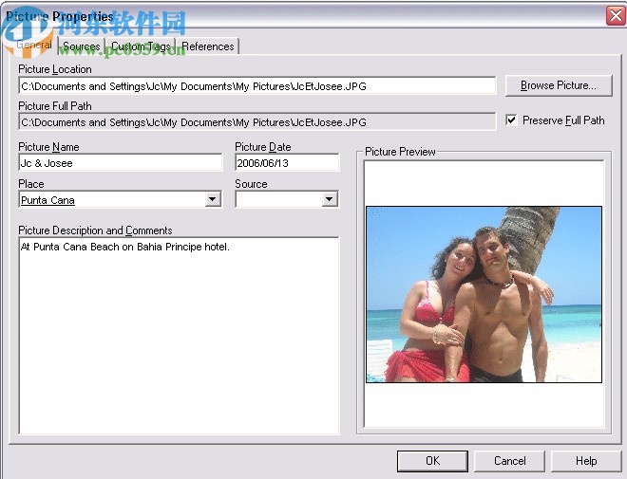Click the Cancel button
The image size is (627, 479).
tap(509, 461)
